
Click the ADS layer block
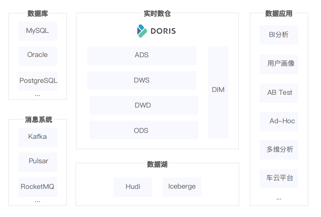[x=142, y=55]
